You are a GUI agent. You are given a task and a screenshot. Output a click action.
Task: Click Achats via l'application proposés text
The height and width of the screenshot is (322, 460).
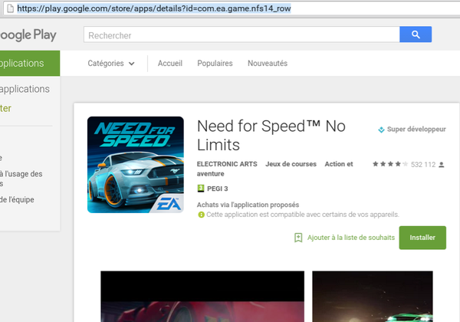click(248, 205)
